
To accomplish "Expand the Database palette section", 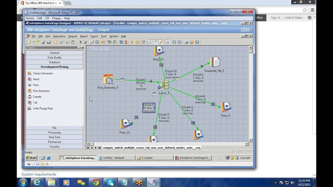I will pyautogui.click(x=55, y=62).
